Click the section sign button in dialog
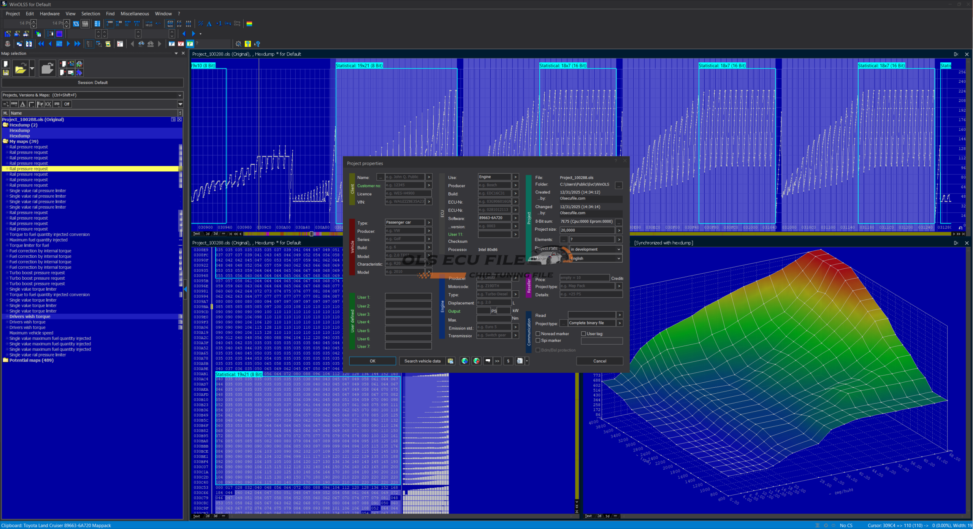 pos(508,361)
